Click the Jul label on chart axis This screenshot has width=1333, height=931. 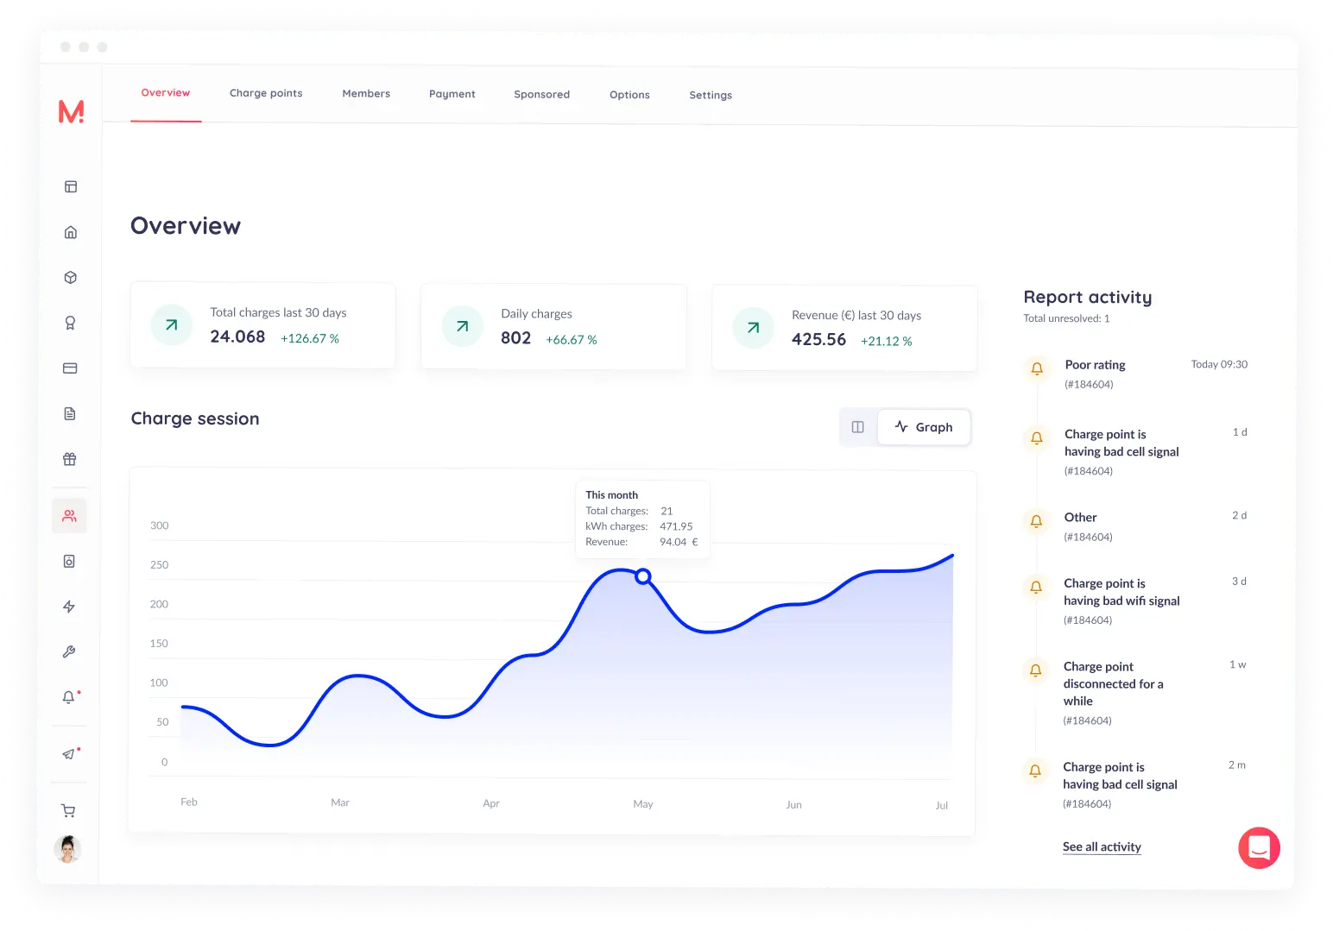(942, 806)
